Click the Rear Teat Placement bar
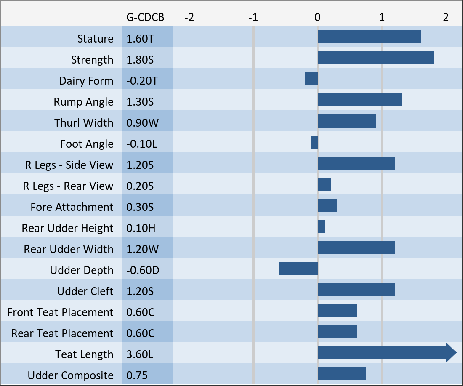 (x=337, y=332)
